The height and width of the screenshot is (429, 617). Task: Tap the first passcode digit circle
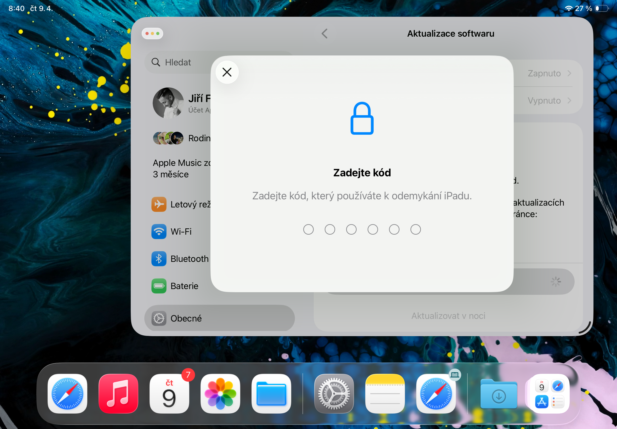308,229
